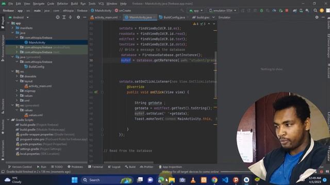Collapse the layout folder
Viewport: 330px width, 185px height.
coord(17,81)
